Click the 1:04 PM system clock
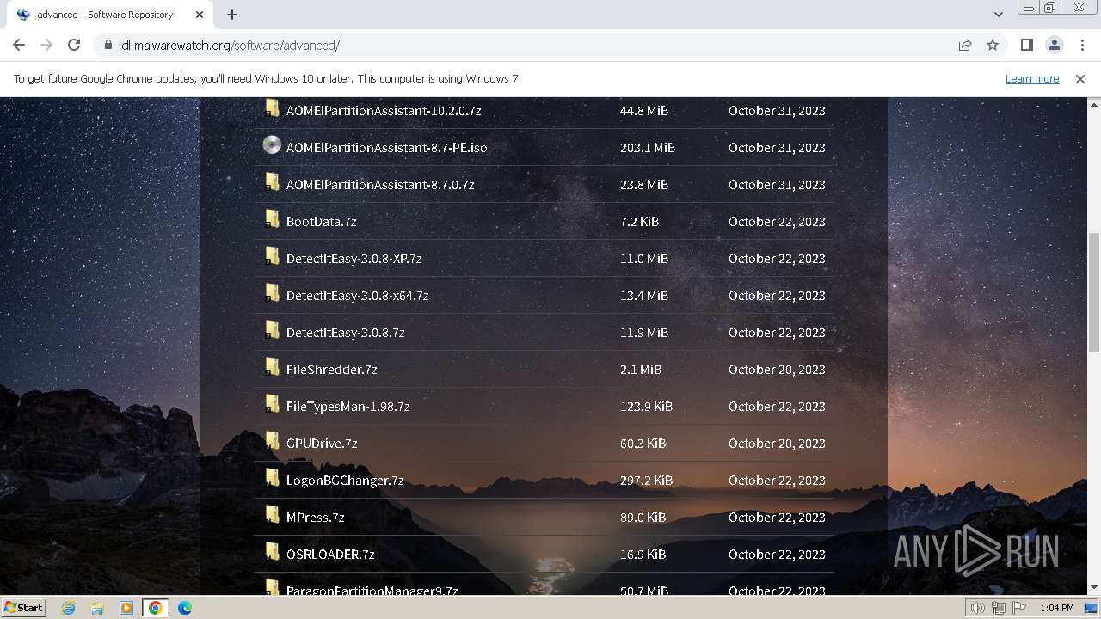 pyautogui.click(x=1056, y=608)
